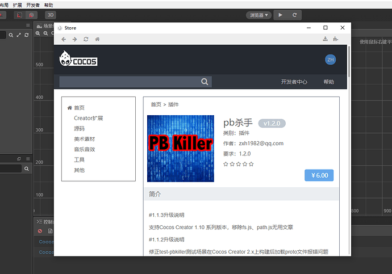This screenshot has height=274, width=392.
Task: Buy plugin with ¥6.00 button
Action: [319, 175]
